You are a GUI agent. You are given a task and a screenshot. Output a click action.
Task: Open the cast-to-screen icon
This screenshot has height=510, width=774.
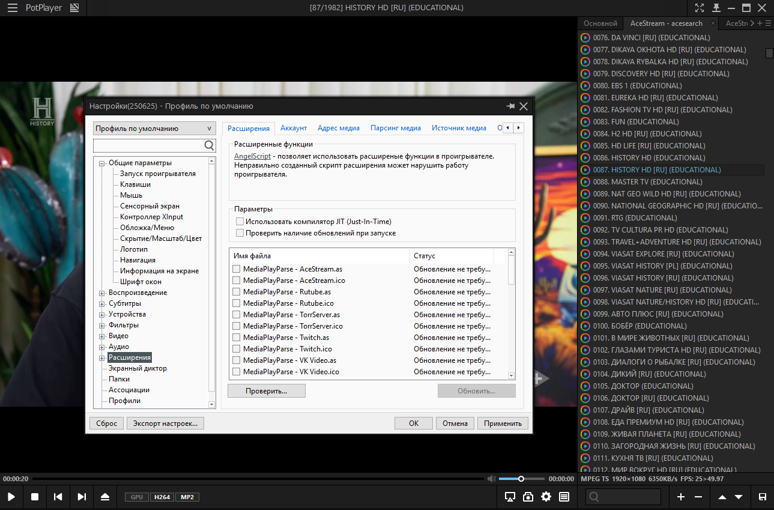point(510,497)
